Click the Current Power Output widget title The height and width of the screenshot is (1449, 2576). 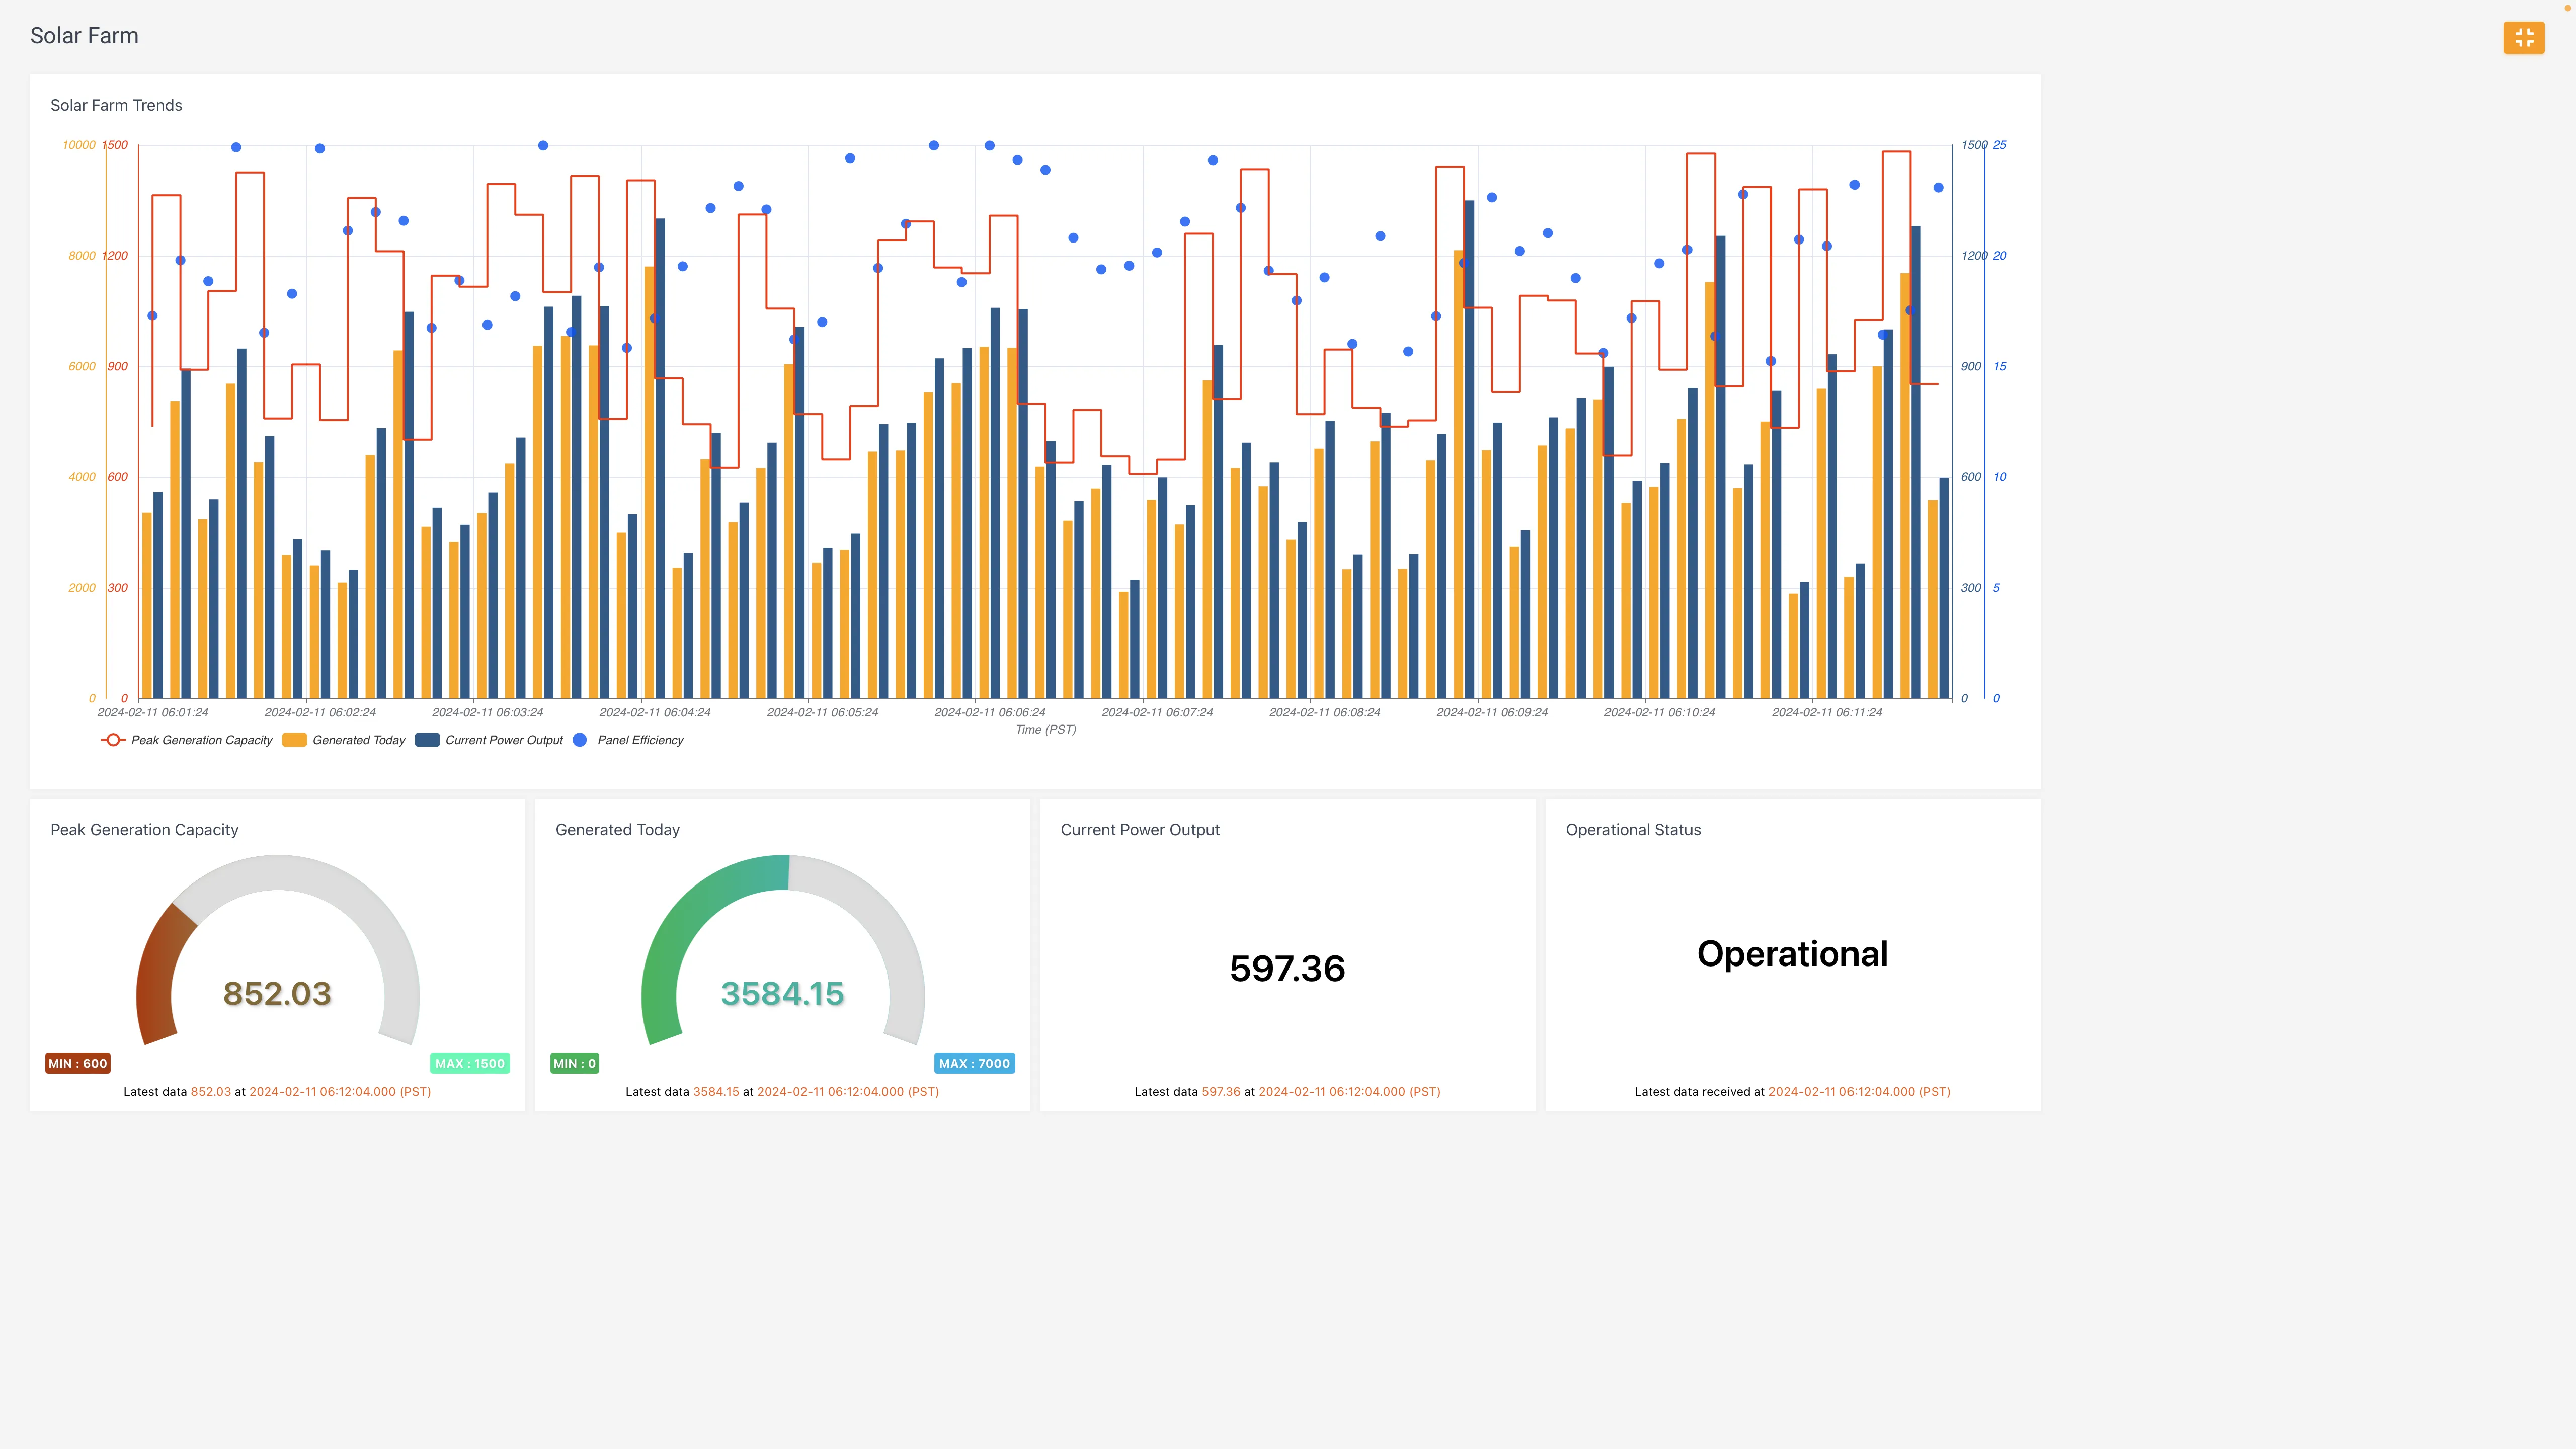[x=1140, y=830]
